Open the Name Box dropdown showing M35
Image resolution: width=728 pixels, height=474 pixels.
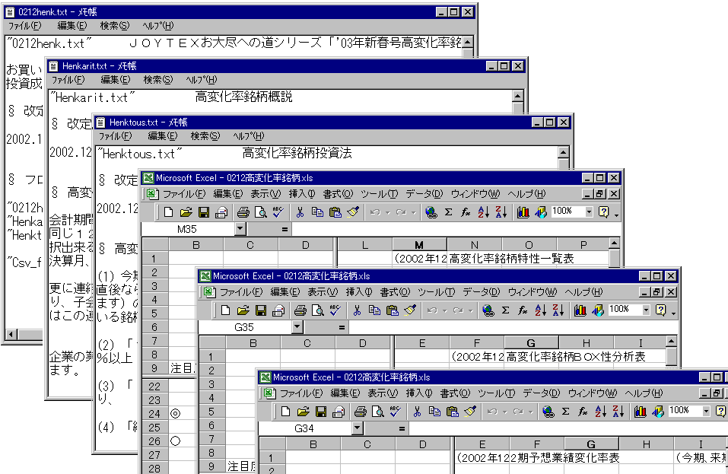coord(240,229)
